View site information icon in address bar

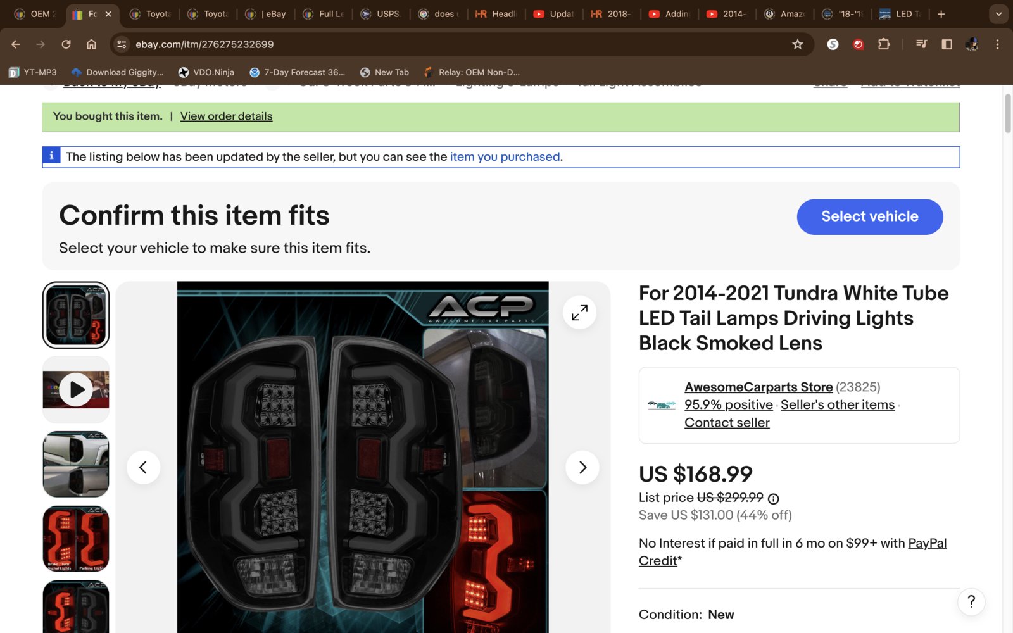point(122,44)
